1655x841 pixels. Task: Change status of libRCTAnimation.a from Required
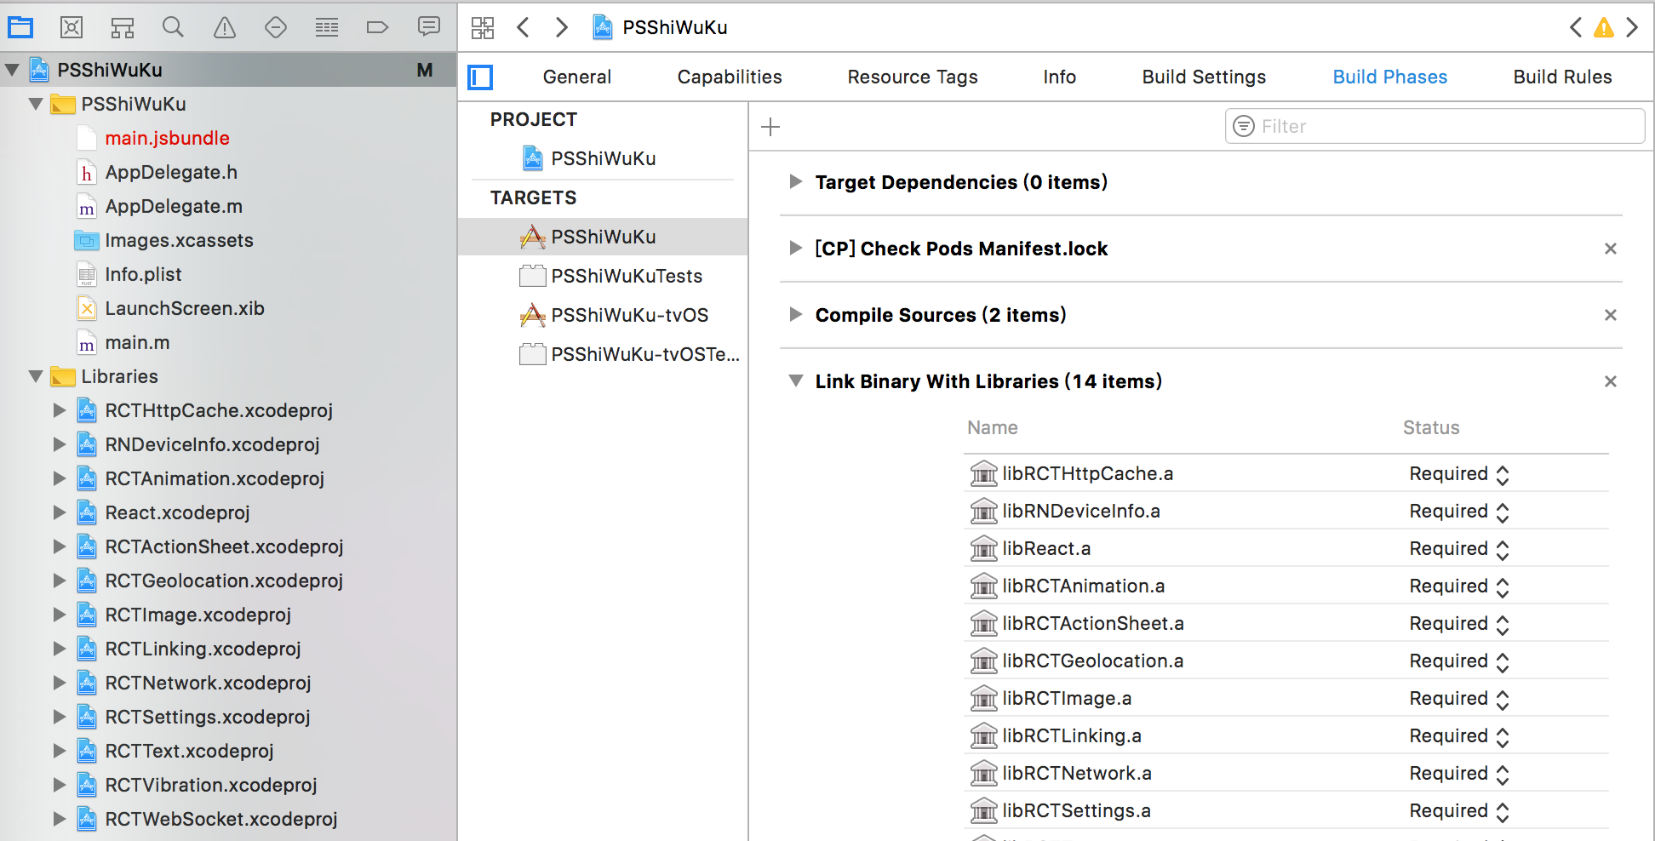click(x=1459, y=586)
